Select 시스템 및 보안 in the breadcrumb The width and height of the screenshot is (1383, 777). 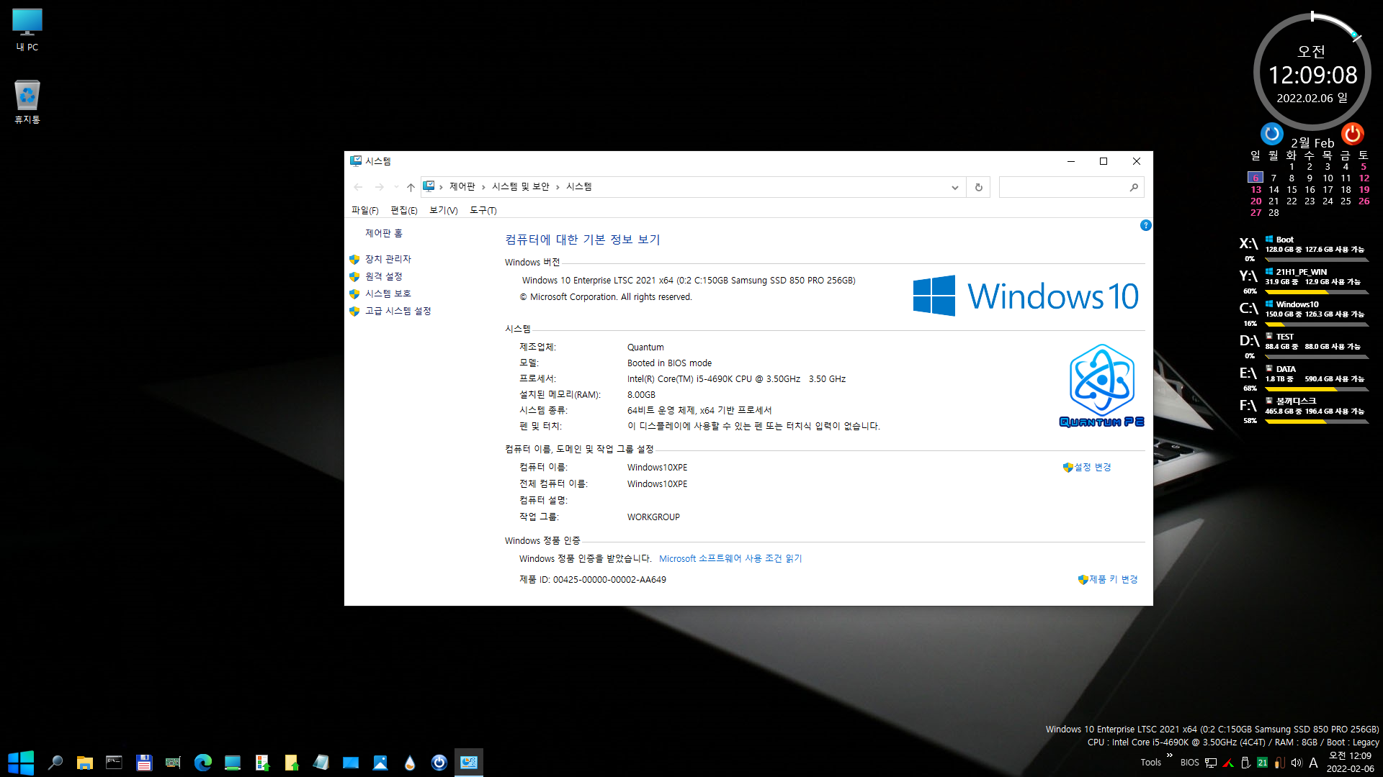pos(520,187)
